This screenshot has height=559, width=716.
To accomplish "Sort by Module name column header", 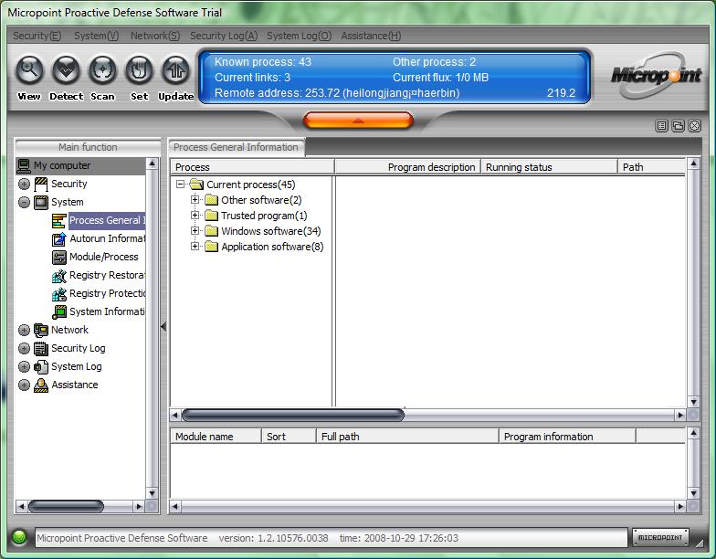I will coord(216,437).
